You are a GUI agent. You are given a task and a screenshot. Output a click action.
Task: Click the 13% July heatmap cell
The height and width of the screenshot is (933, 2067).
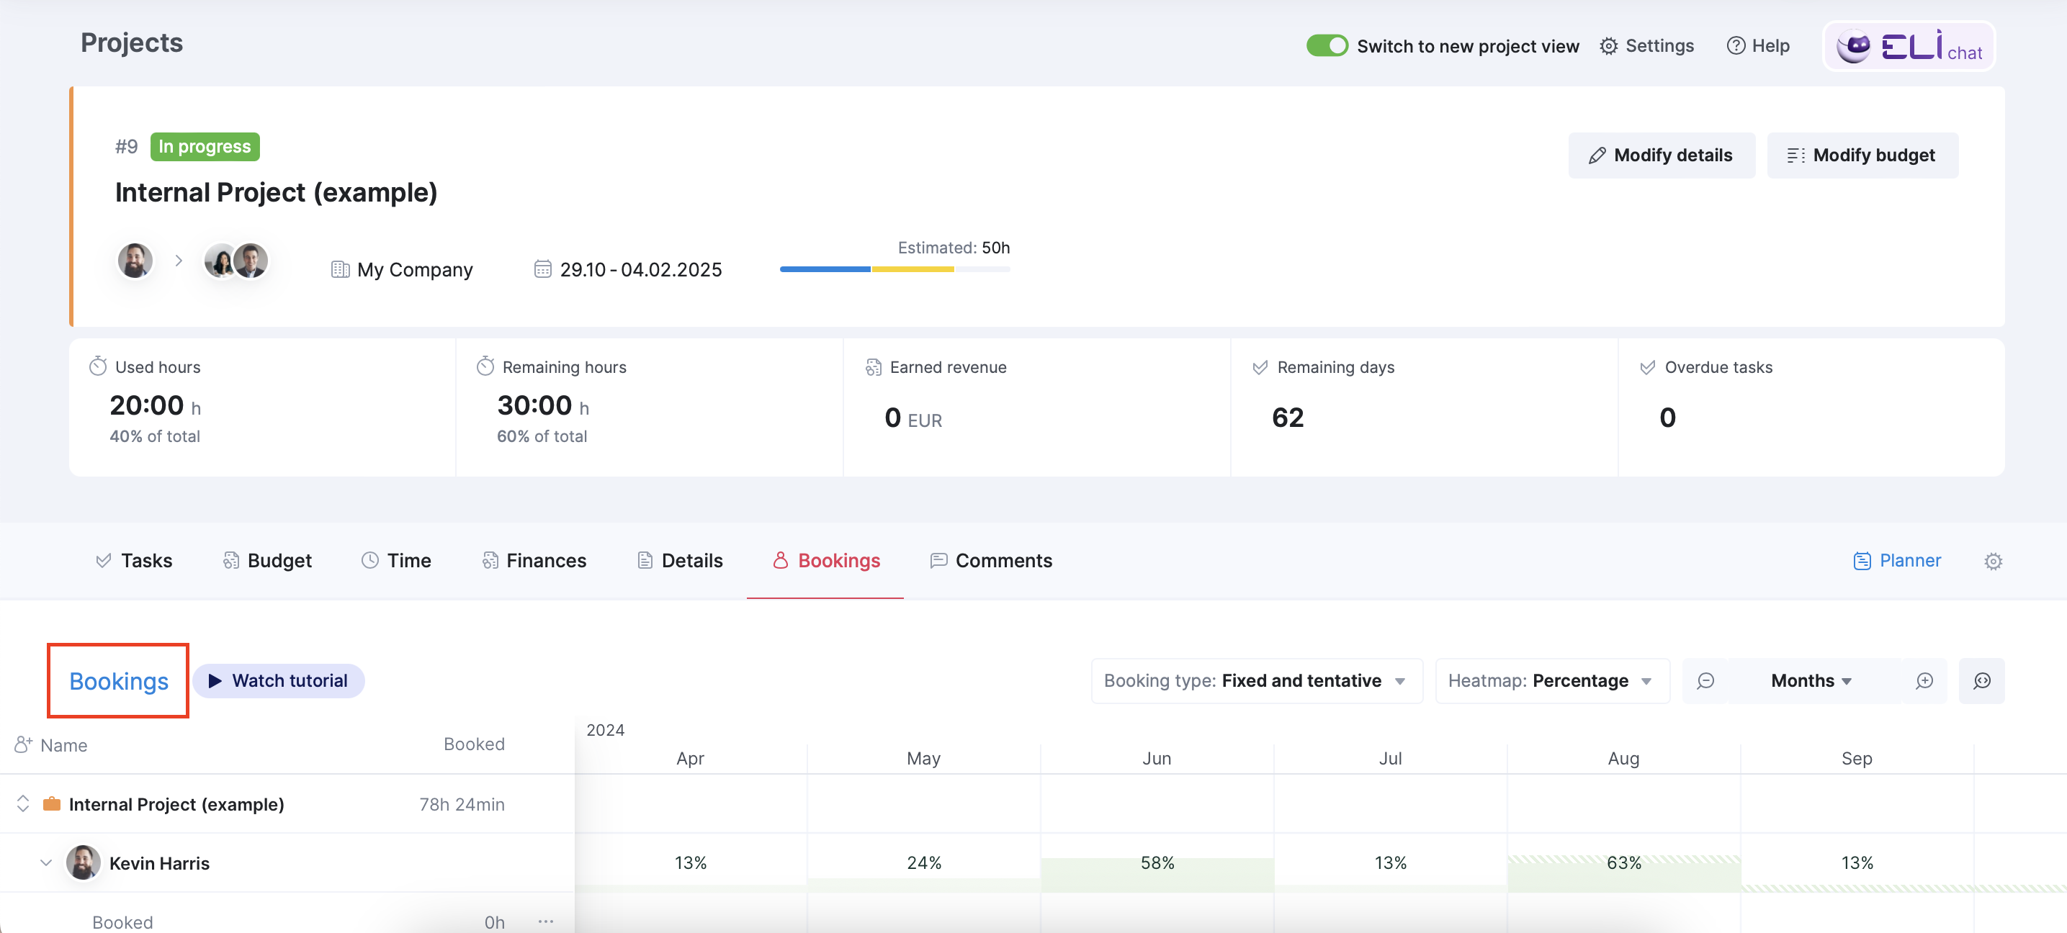(1391, 862)
